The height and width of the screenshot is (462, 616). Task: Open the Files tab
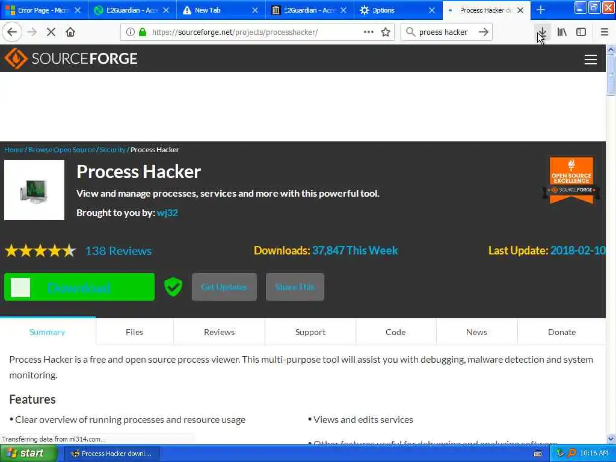click(134, 332)
